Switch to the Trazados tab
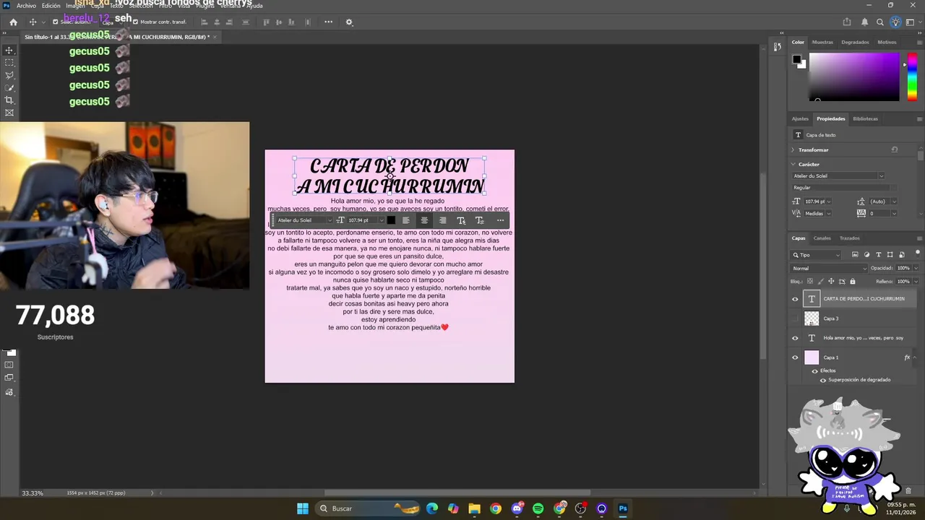This screenshot has width=925, height=520. (850, 238)
